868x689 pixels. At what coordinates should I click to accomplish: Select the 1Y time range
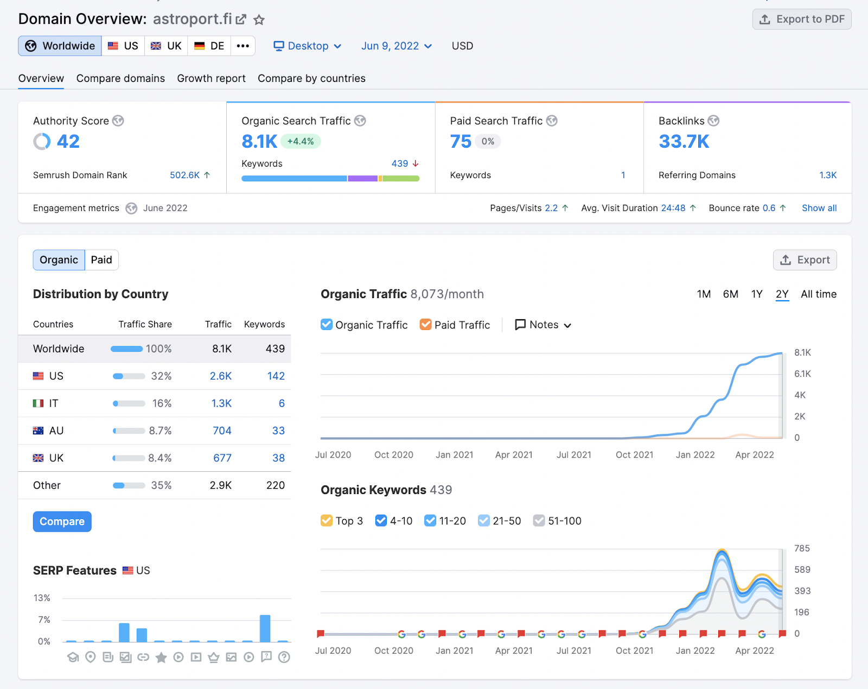click(x=757, y=294)
